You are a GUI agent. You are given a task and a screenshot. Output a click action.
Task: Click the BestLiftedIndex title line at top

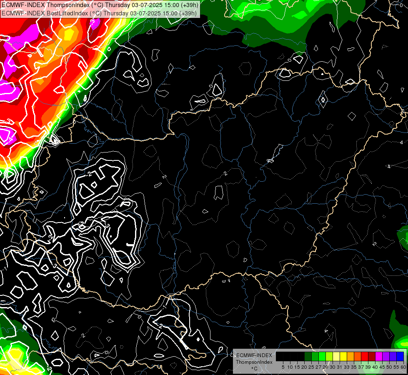[x=99, y=13]
